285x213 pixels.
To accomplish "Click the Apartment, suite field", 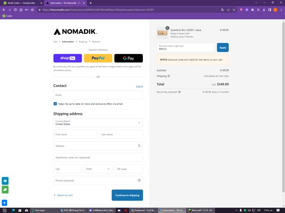I will [98, 158].
